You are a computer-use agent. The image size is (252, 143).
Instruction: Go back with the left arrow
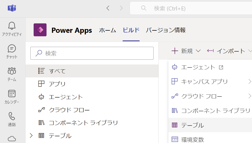pyautogui.click(x=108, y=8)
